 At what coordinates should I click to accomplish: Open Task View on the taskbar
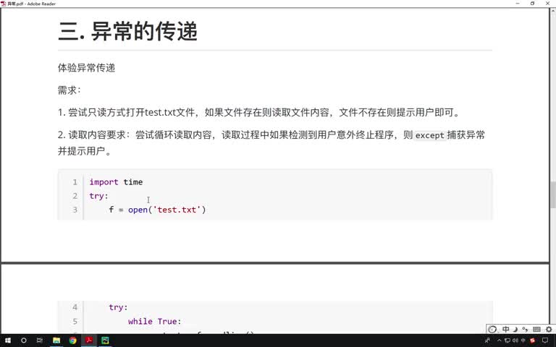pyautogui.click(x=40, y=340)
